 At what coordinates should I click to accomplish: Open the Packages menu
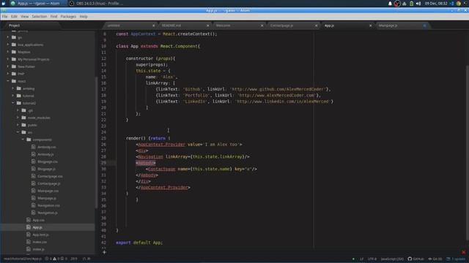[x=68, y=16]
